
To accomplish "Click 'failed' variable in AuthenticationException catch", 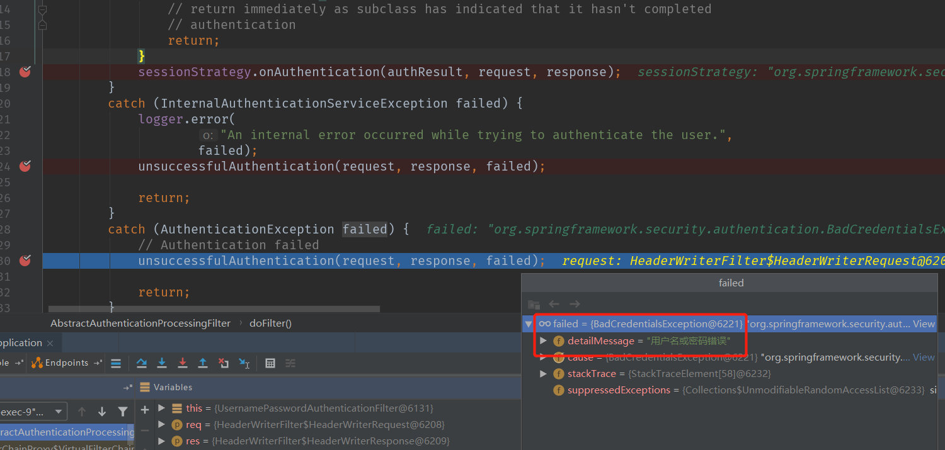I will click(365, 229).
